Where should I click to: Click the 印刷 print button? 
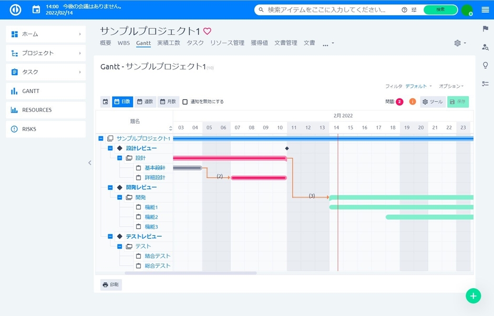click(x=110, y=284)
